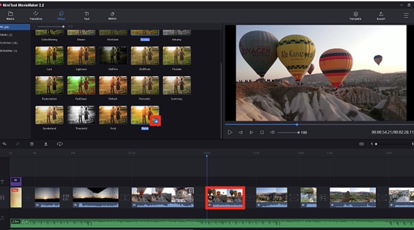414x230 pixels.
Task: Undo the last timeline action
Action: click(x=4, y=144)
